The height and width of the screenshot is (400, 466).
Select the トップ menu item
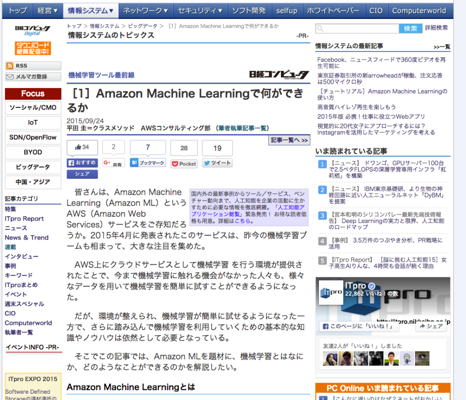point(17,10)
